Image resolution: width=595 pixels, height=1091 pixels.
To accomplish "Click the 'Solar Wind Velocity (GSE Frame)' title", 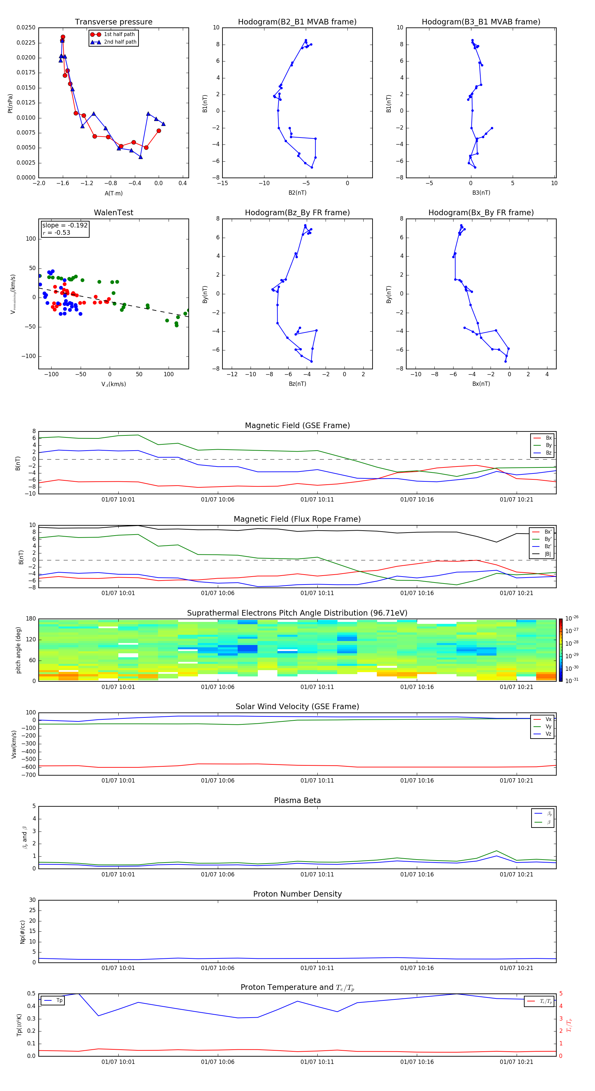I will pyautogui.click(x=297, y=707).
